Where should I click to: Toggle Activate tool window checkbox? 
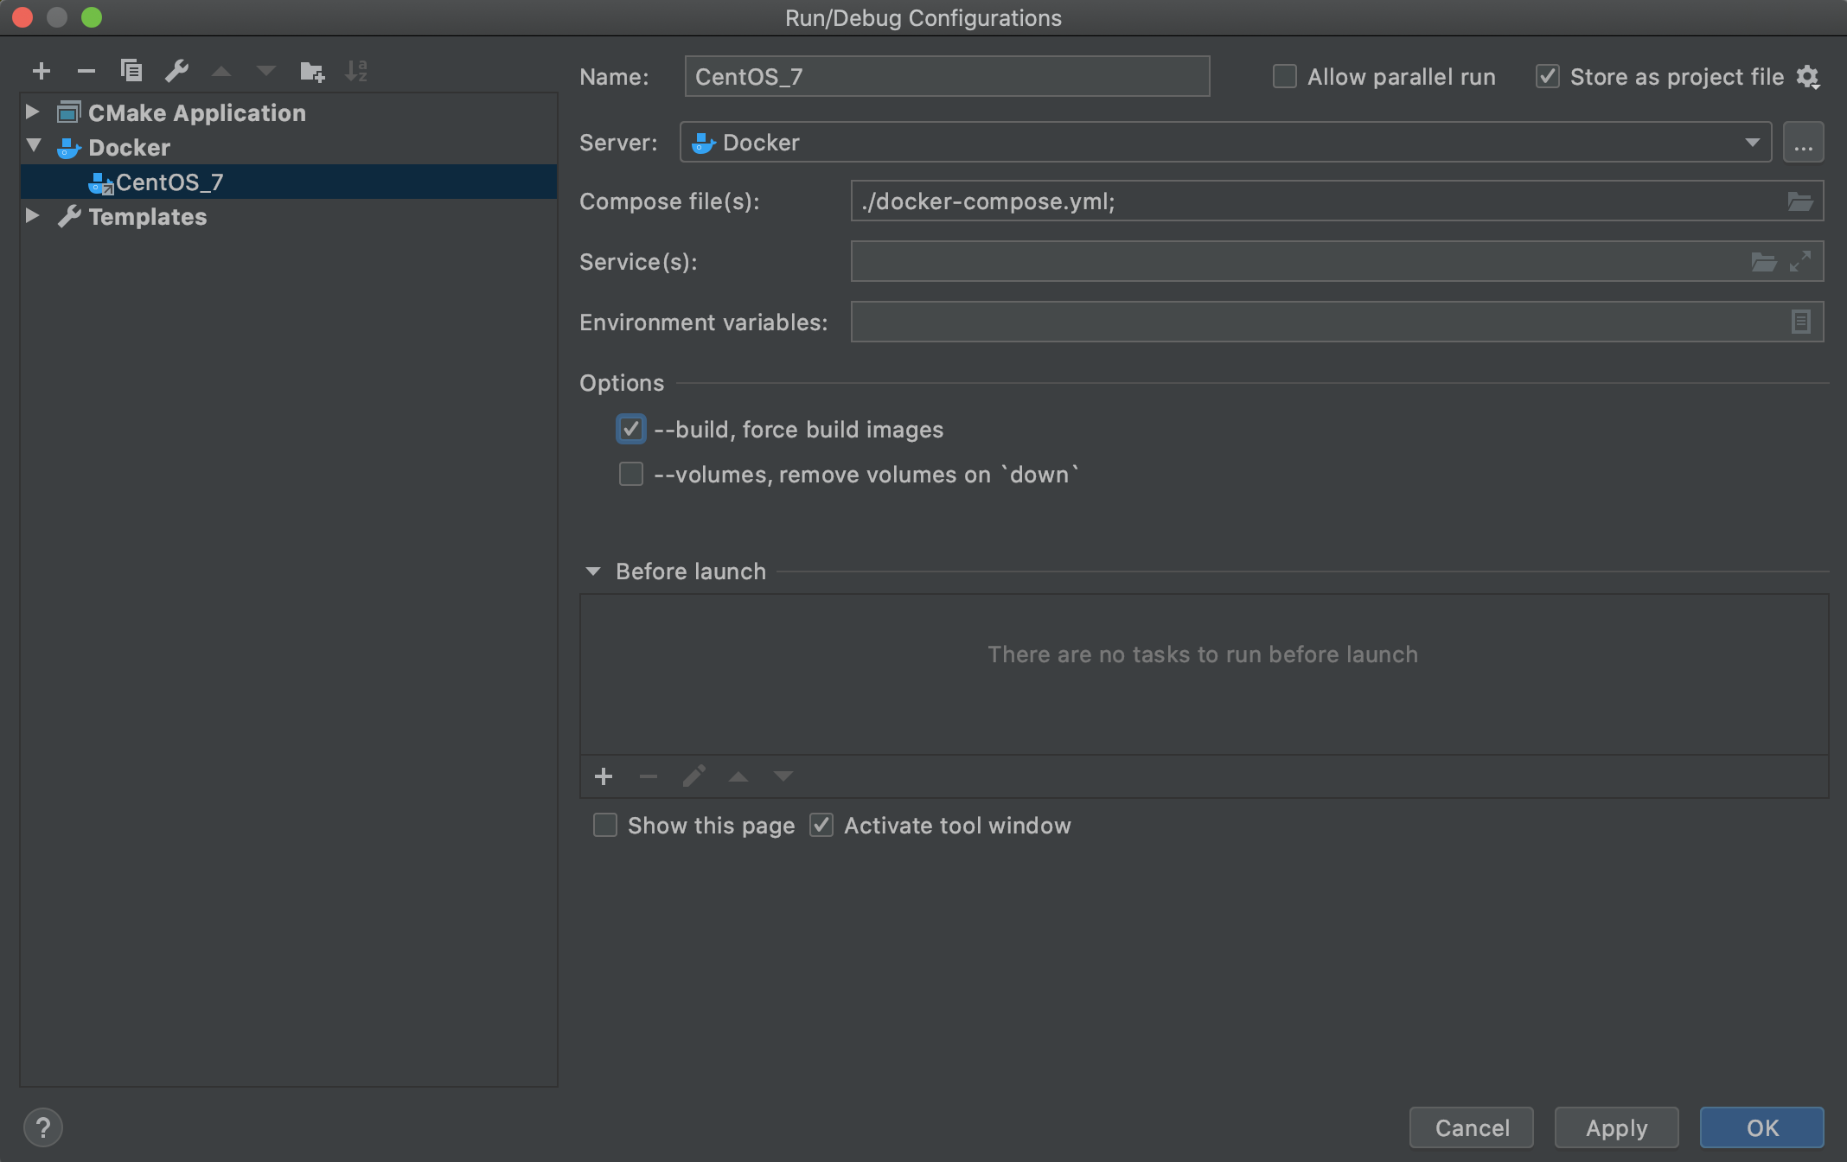[821, 826]
